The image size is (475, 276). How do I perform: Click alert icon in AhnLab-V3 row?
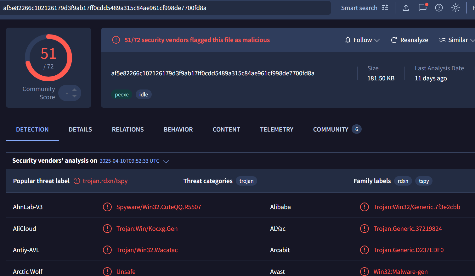pyautogui.click(x=107, y=207)
